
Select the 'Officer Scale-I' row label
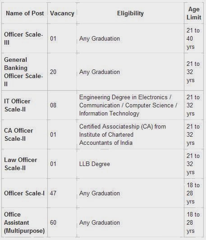tap(24, 193)
